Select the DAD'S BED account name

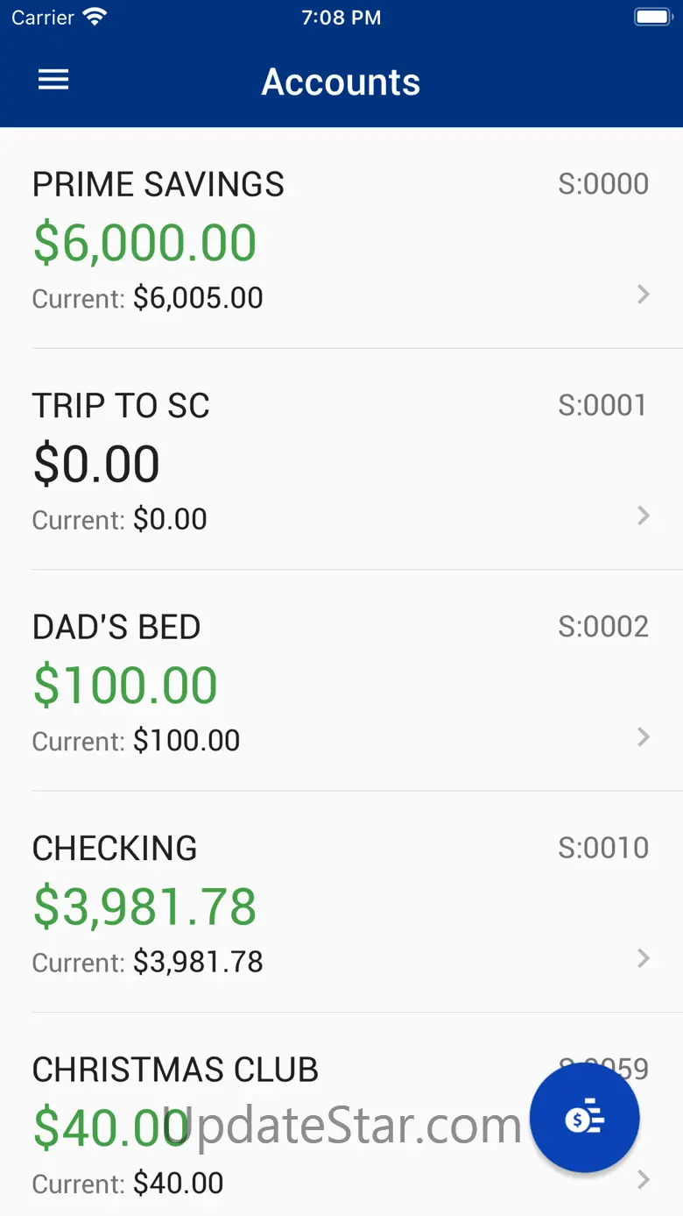116,628
